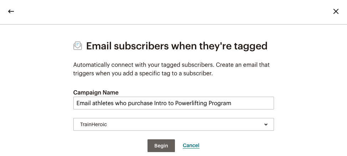Start the campaign with the Begin button

click(161, 146)
